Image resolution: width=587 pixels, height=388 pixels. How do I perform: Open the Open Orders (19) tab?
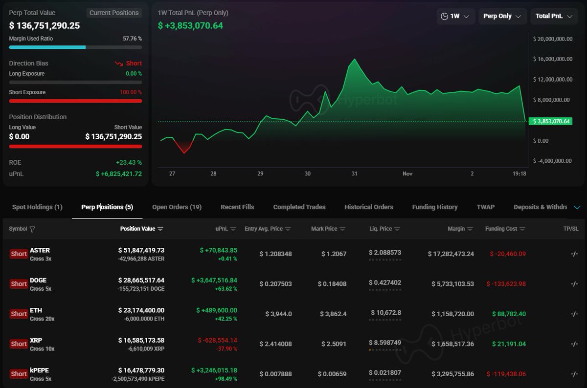(x=177, y=207)
